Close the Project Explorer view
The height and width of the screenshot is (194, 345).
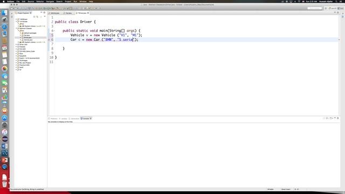point(31,13)
